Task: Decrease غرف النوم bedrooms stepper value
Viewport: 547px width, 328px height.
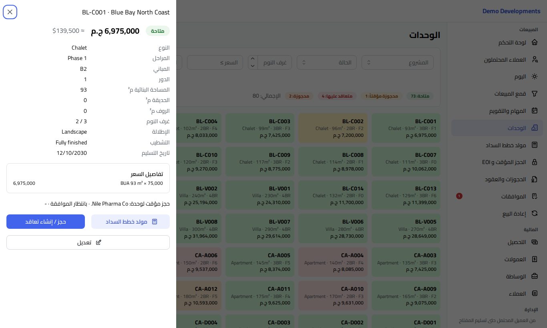Action: point(253,66)
